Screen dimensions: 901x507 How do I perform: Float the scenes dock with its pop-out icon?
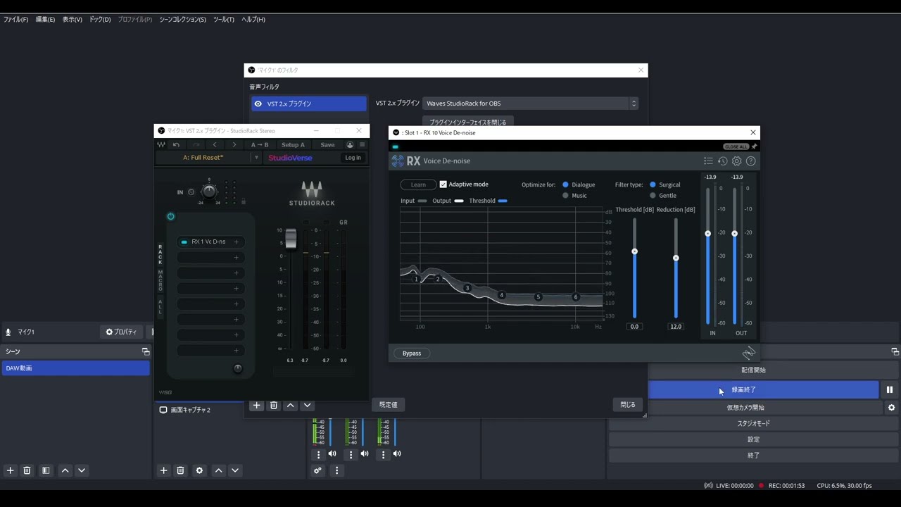tap(146, 351)
